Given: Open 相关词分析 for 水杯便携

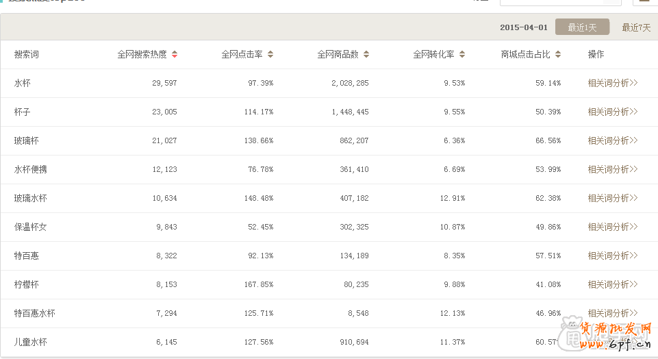Looking at the screenshot, I should coord(612,169).
